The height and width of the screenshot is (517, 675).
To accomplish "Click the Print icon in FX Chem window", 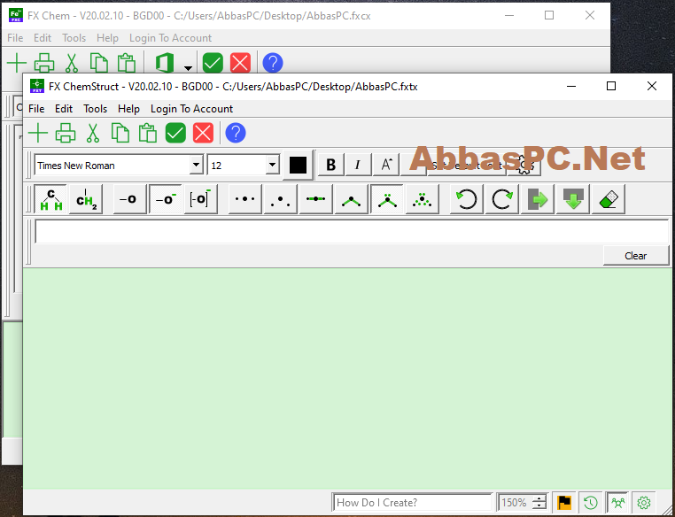I will [x=44, y=63].
